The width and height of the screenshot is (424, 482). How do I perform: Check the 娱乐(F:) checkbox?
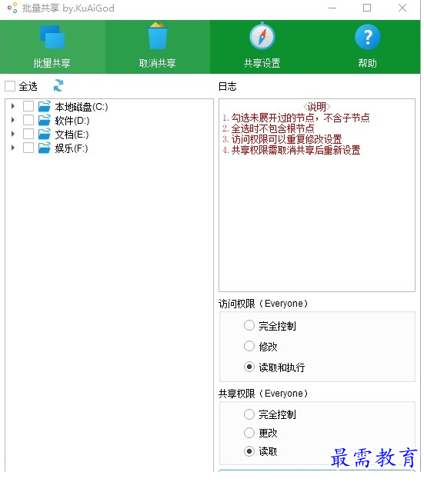point(28,148)
